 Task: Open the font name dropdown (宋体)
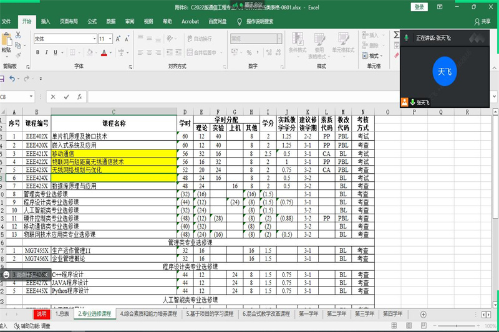(x=92, y=39)
